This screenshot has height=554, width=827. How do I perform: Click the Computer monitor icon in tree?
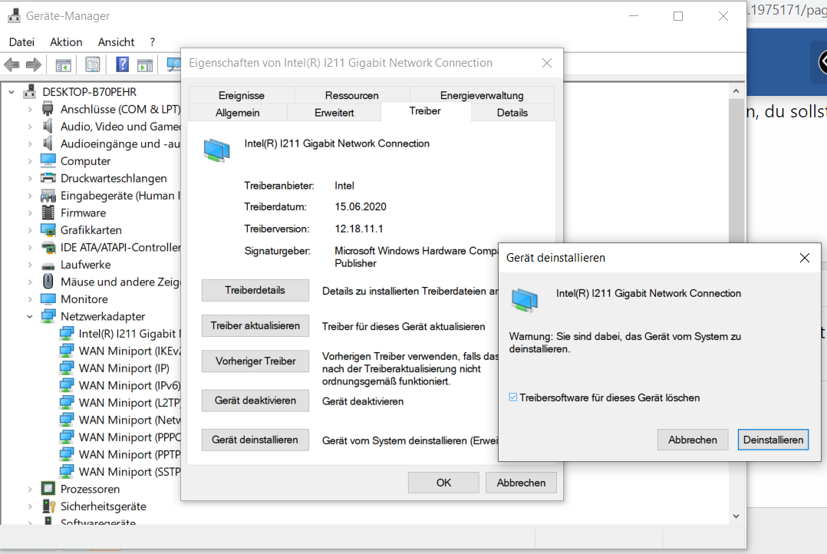(x=48, y=160)
